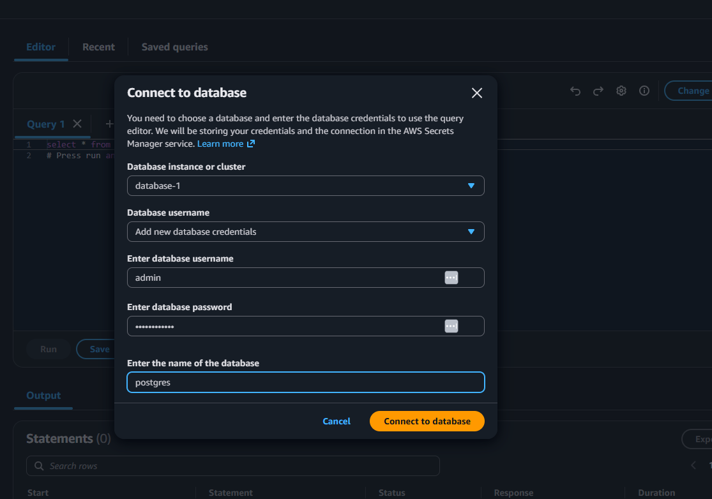Focus the database password field
The image size is (712, 499).
[306, 326]
